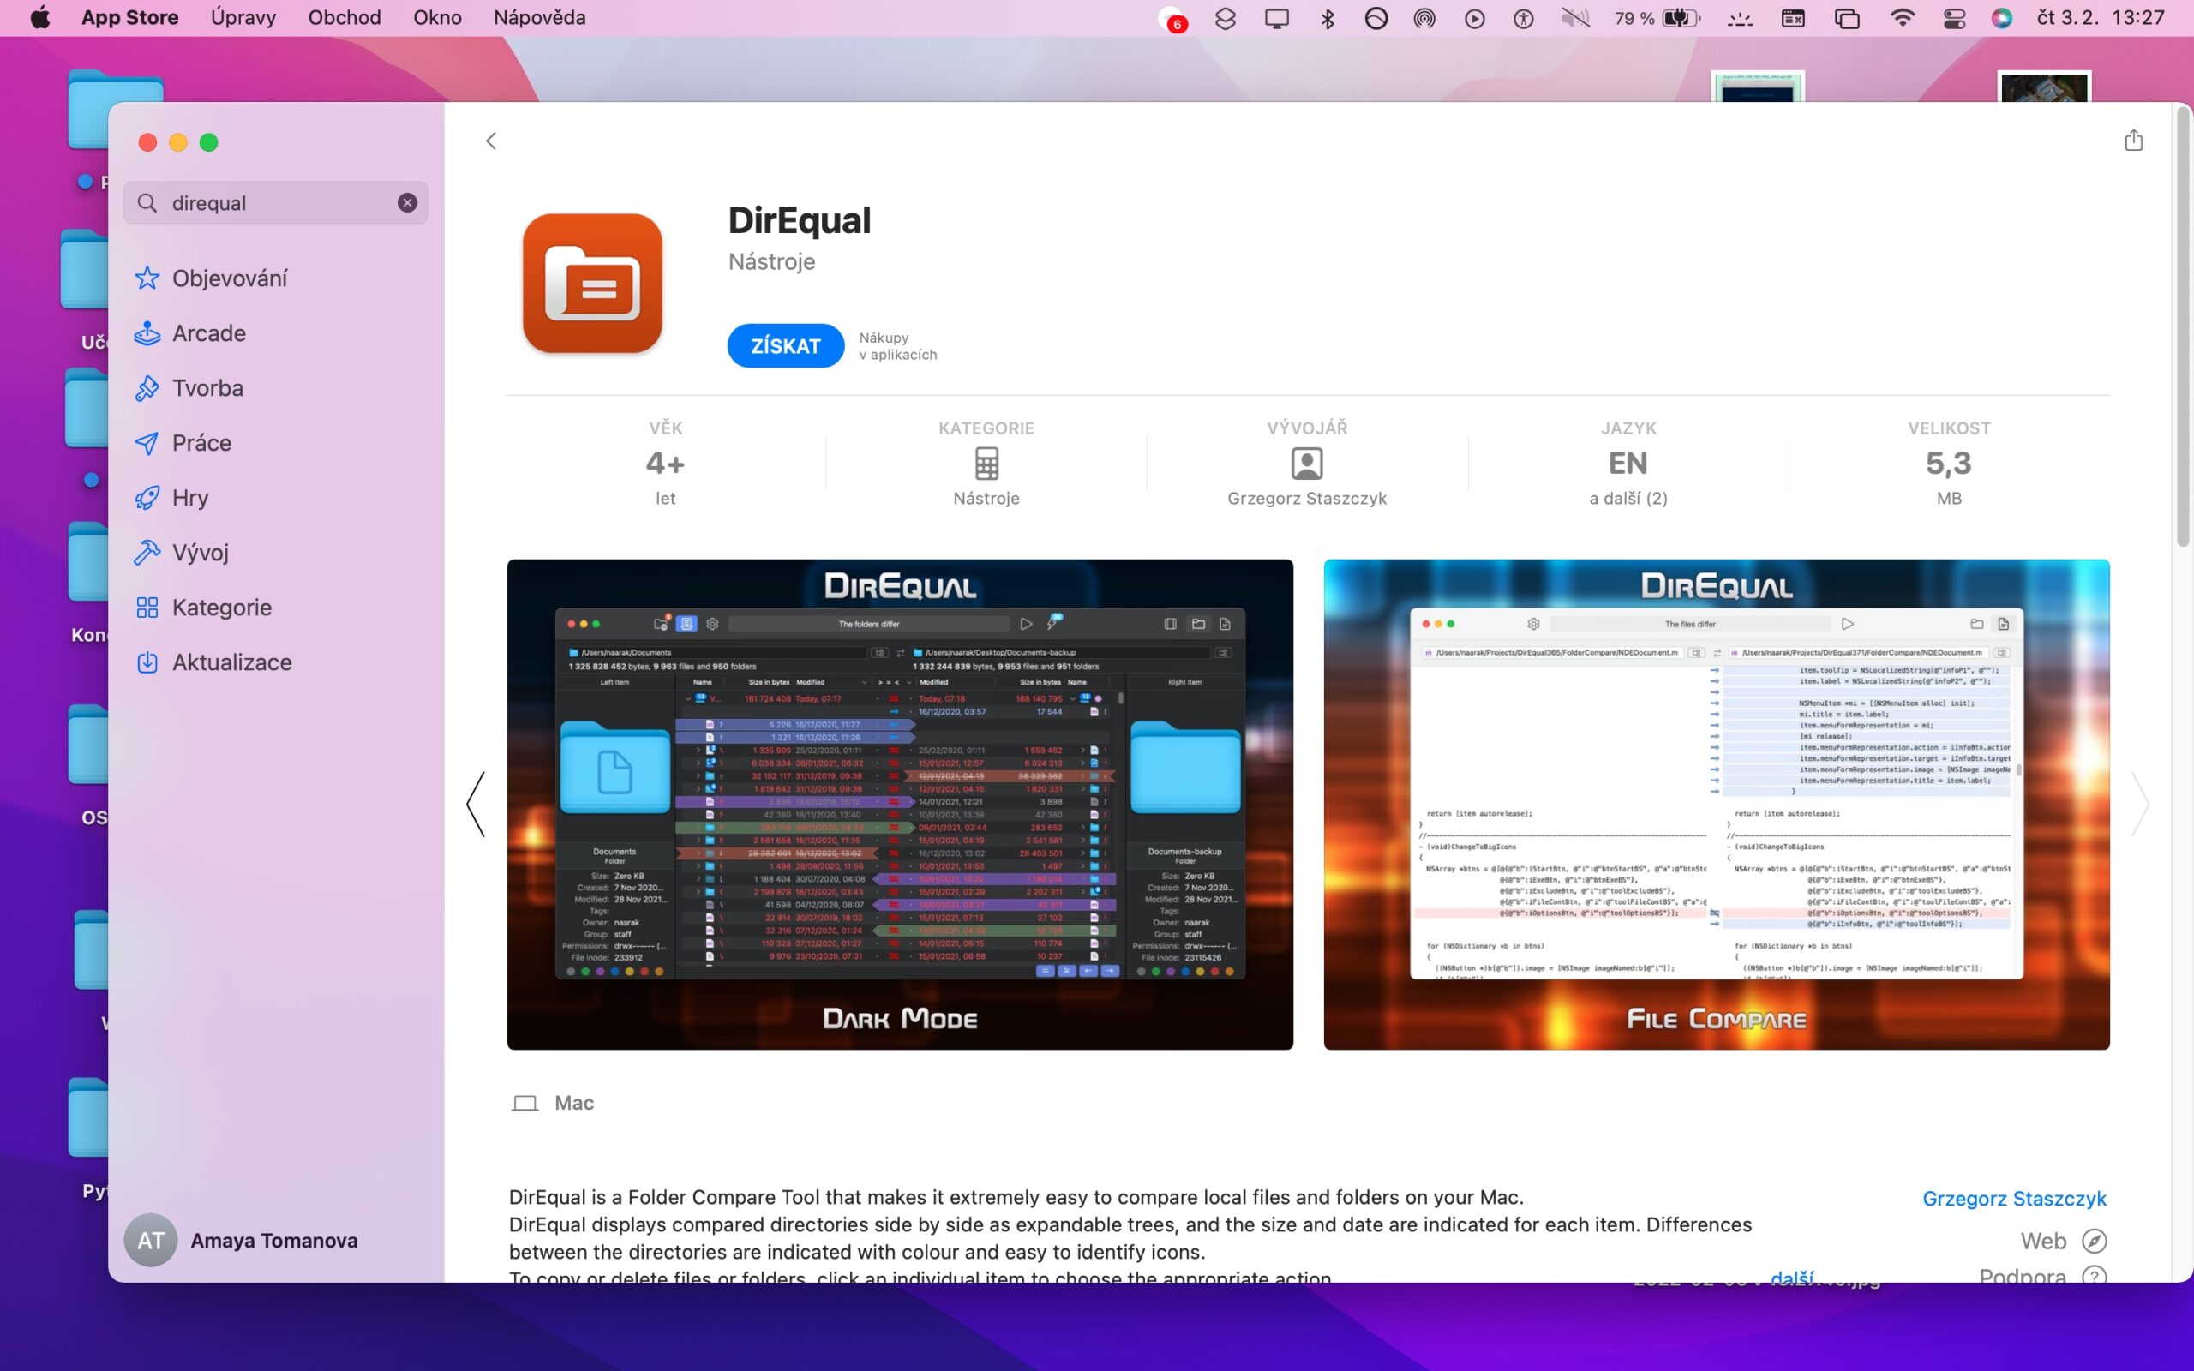Clear the search field with the X icon
The width and height of the screenshot is (2194, 1371).
click(407, 202)
